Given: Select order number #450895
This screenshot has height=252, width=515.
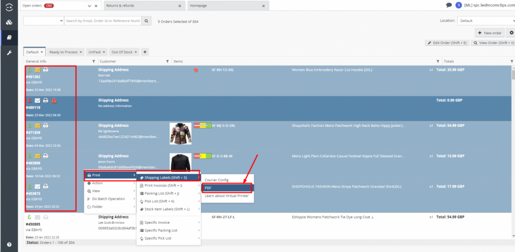Looking at the screenshot, I should pyautogui.click(x=33, y=224).
